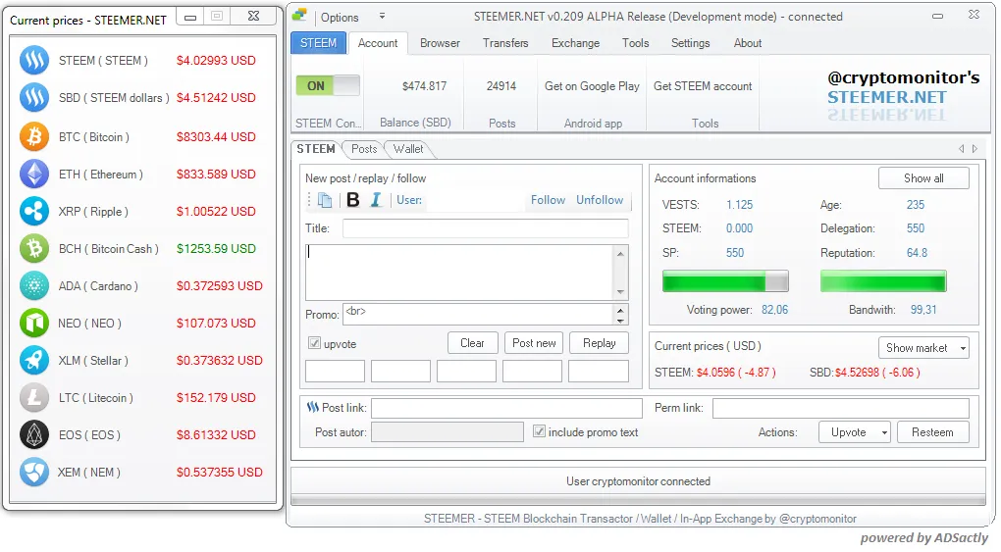Click into the Post link field
Image resolution: width=1001 pixels, height=552 pixels.
tap(507, 408)
